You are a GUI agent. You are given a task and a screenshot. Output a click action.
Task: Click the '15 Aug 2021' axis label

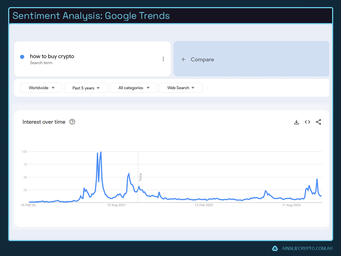point(116,205)
